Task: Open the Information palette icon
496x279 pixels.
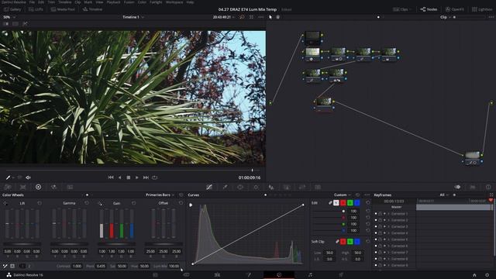Action: (488, 187)
